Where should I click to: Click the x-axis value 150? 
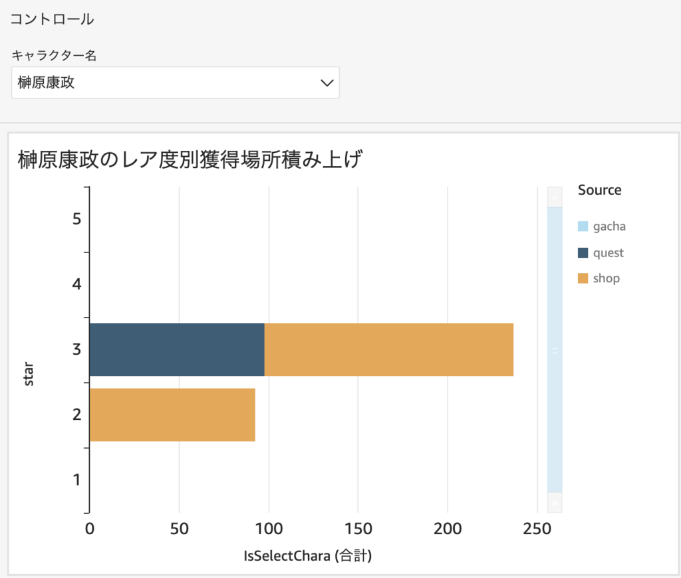click(358, 529)
